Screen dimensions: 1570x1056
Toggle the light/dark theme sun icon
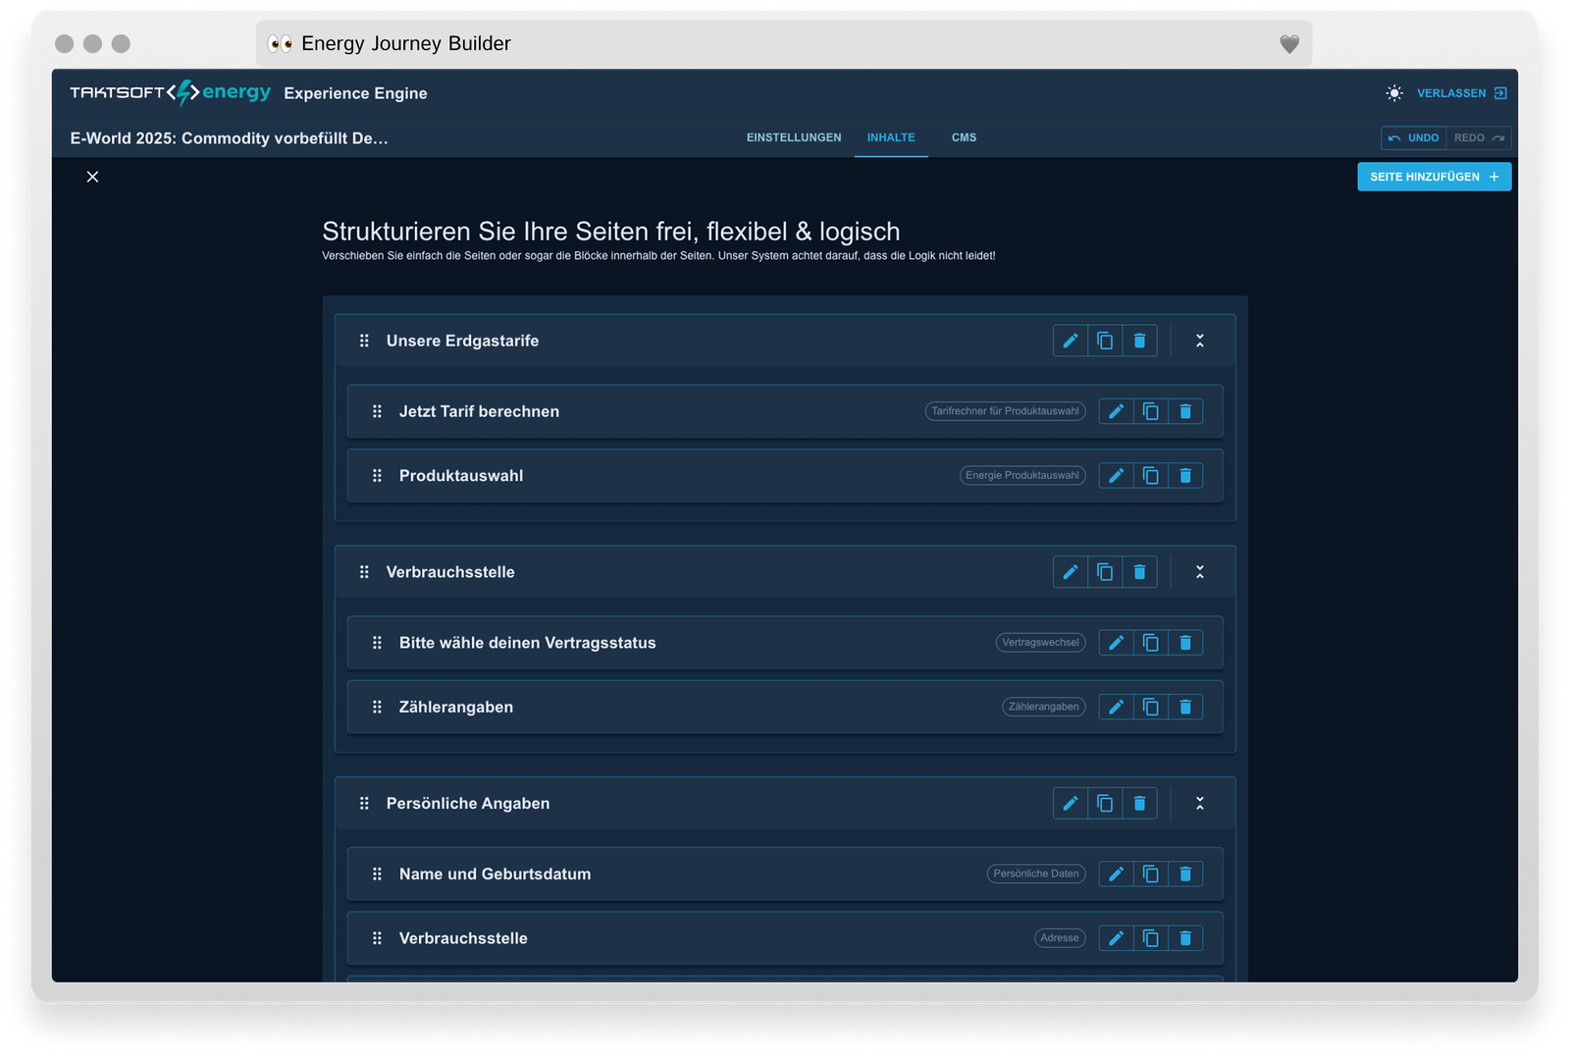click(x=1394, y=93)
